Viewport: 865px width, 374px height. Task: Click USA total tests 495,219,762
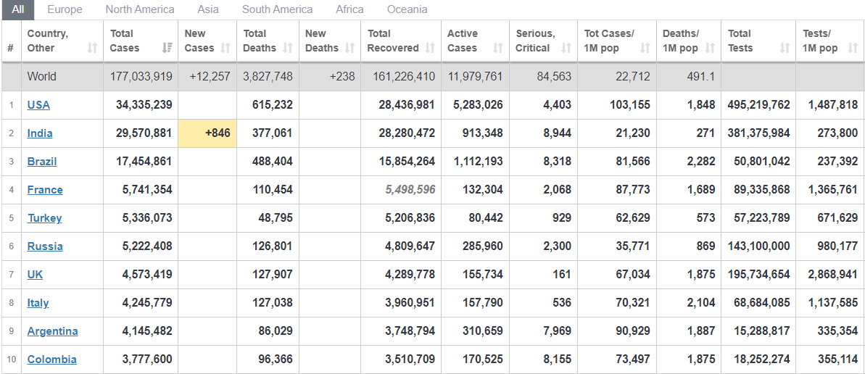coord(758,105)
